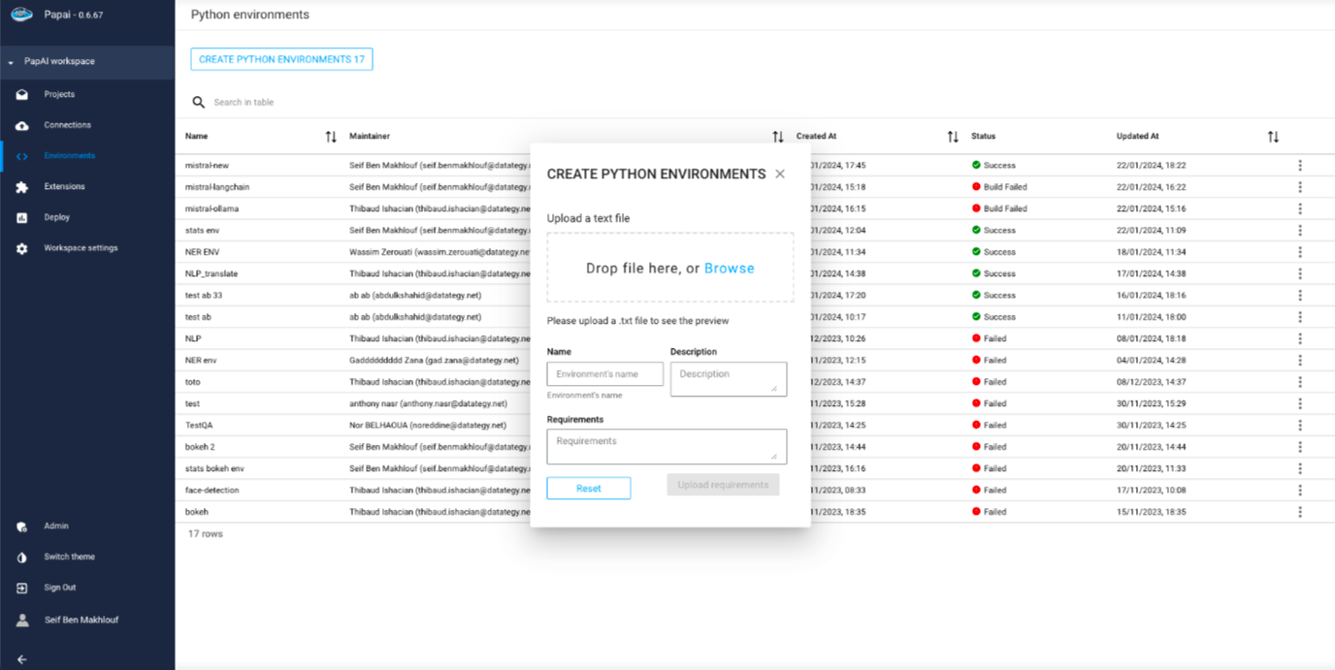1335x670 pixels.
Task: Click the Sign Out icon
Action: (22, 588)
